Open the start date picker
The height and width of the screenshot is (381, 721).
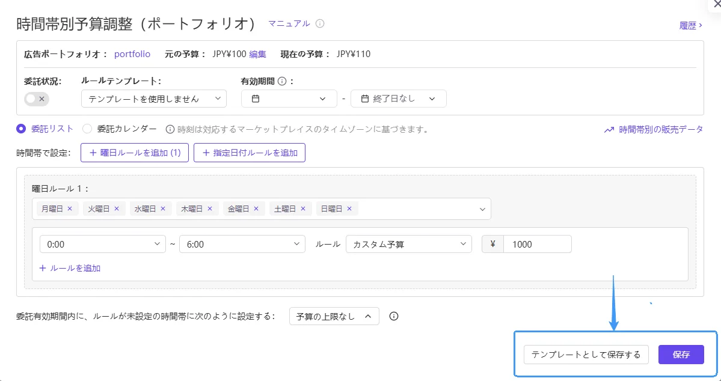289,99
